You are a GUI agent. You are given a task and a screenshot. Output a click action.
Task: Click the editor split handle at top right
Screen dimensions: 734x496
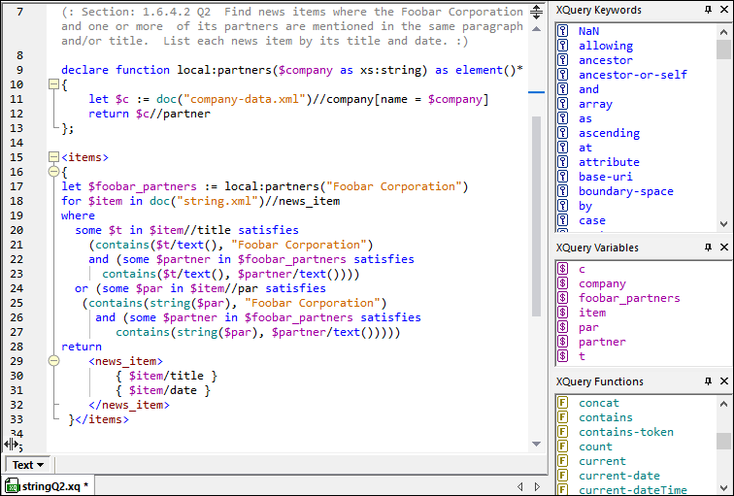pos(537,13)
